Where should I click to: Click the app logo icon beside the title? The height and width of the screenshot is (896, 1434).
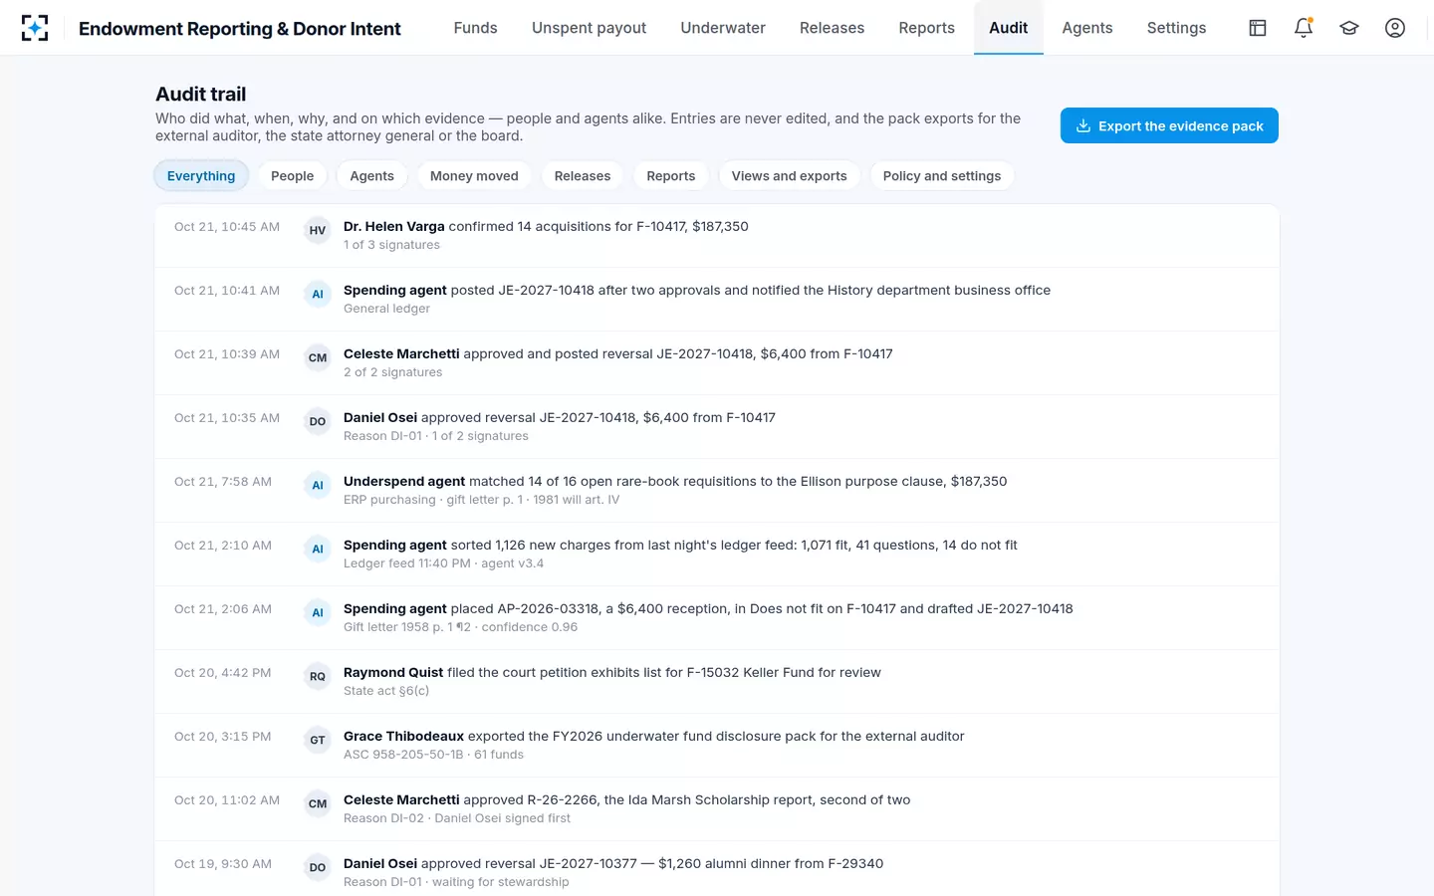(35, 28)
